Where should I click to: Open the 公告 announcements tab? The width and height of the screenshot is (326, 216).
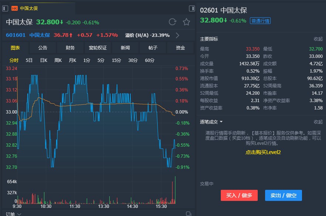(x=42, y=48)
